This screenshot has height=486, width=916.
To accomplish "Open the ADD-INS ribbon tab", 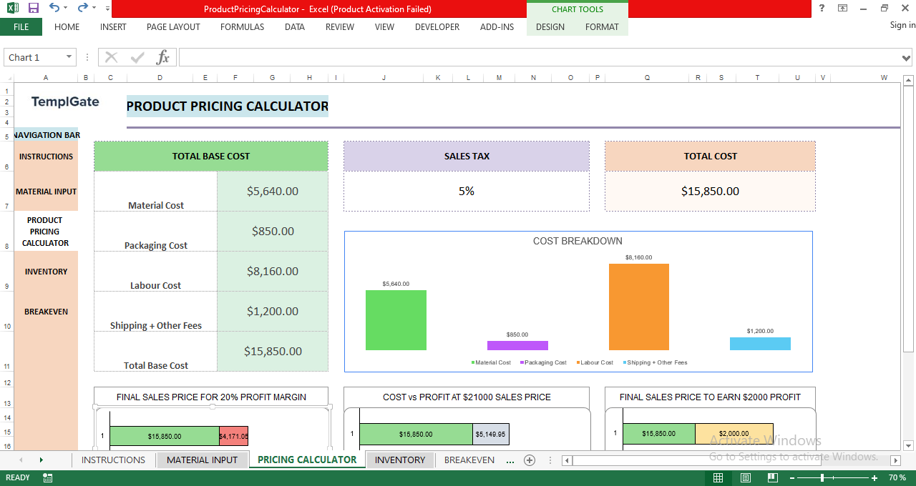I will click(x=497, y=27).
